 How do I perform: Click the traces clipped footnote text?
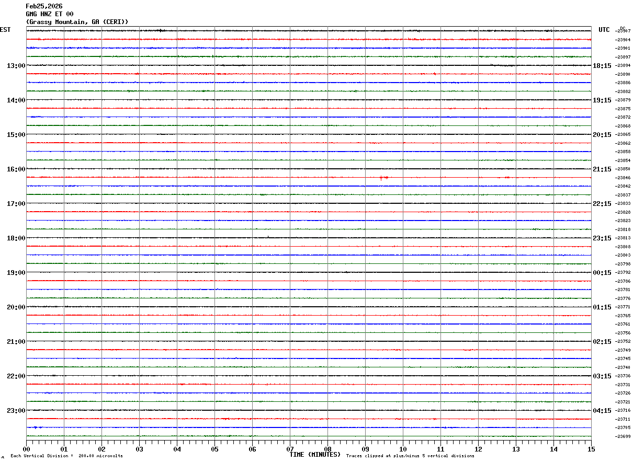click(x=410, y=456)
